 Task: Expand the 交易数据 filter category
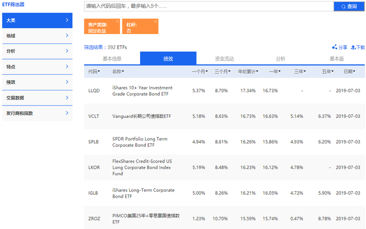coord(37,98)
